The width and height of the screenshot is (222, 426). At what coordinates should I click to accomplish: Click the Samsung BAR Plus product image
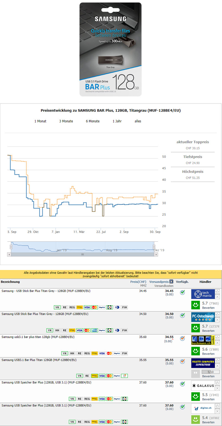tap(110, 49)
